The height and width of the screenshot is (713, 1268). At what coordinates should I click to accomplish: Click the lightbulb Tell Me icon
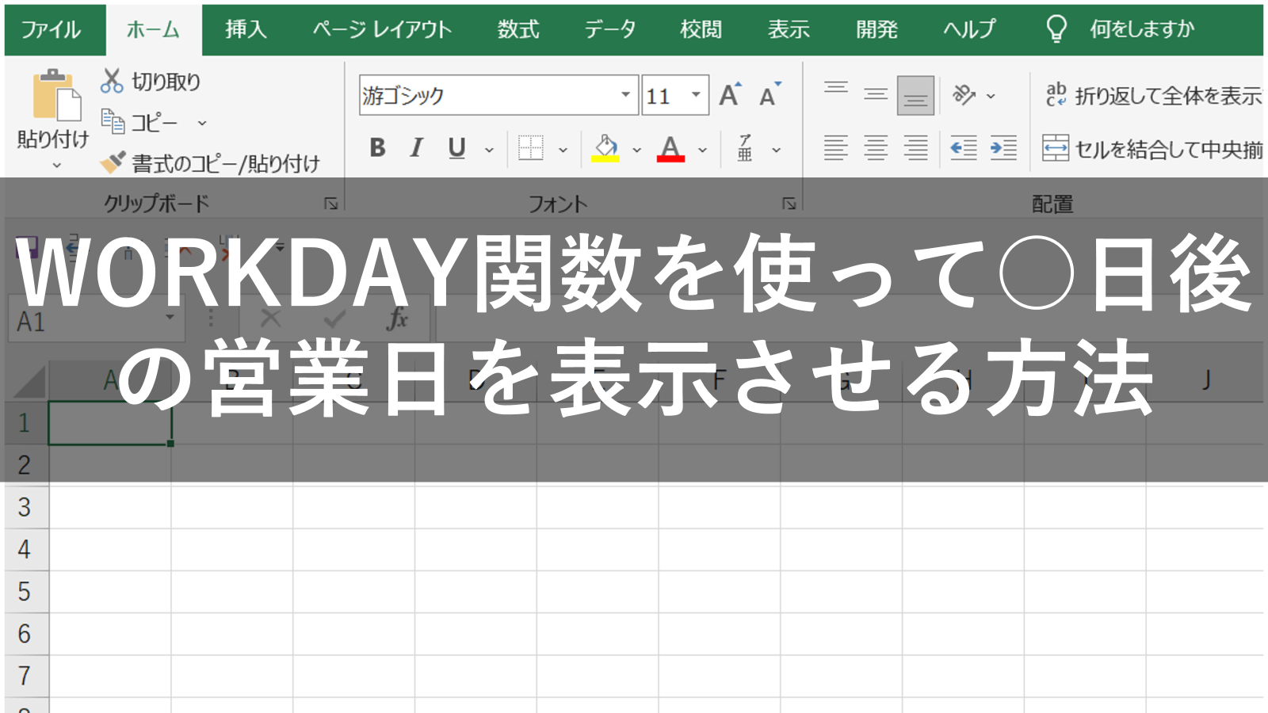(x=1056, y=29)
